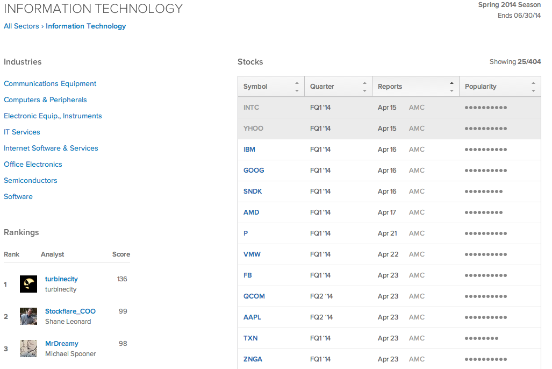The width and height of the screenshot is (552, 369).
Task: Open Electronic Equip., Instruments industry
Action: [53, 116]
